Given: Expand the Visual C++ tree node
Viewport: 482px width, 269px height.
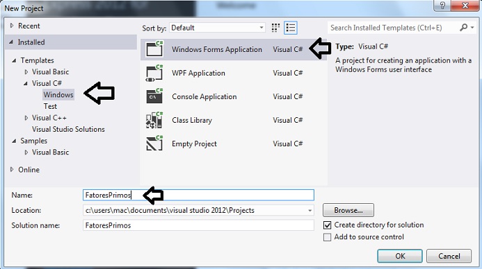Looking at the screenshot, I should (26, 118).
